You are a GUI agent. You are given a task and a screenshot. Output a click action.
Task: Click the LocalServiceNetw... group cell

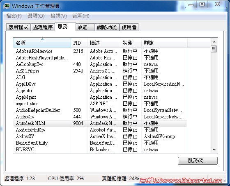pos(163,117)
